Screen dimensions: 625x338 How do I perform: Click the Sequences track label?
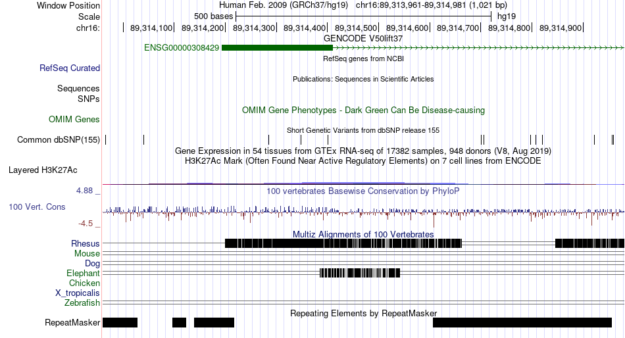tap(78, 89)
